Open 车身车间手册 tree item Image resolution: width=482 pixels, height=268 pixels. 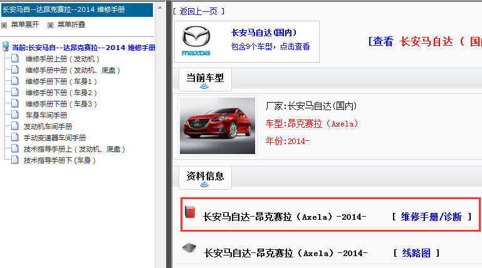point(46,115)
